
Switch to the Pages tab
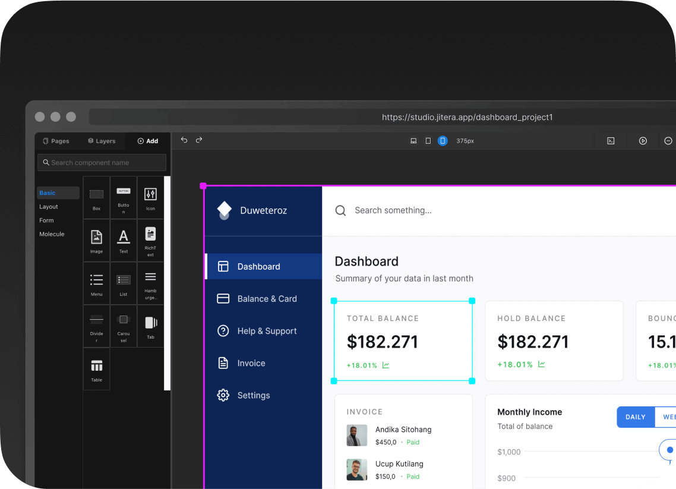56,141
